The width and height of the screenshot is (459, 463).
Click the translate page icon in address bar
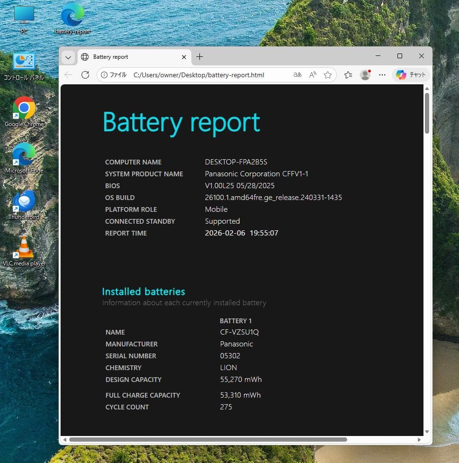(297, 75)
